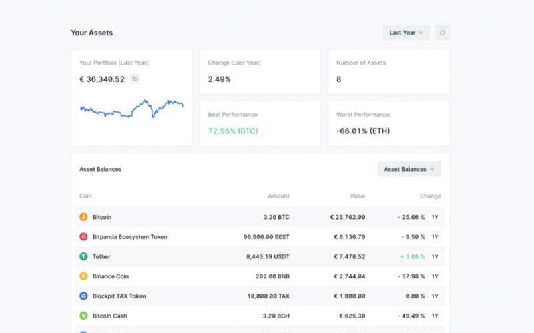Toggle the 1Y badge for Binance Coin
This screenshot has height=333, width=534.
coord(435,276)
